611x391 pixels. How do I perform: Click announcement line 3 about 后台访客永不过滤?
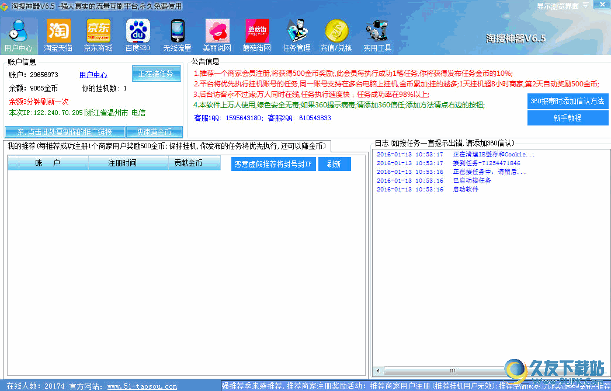coord(311,94)
